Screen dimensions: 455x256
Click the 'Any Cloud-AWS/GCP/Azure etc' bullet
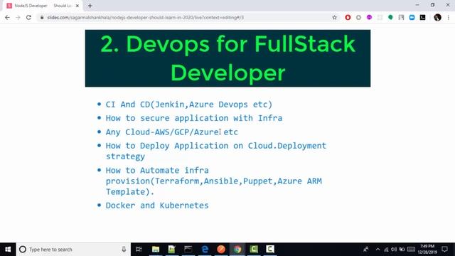point(171,132)
